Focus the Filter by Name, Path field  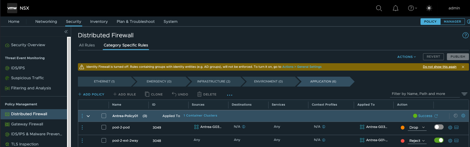click(425, 94)
